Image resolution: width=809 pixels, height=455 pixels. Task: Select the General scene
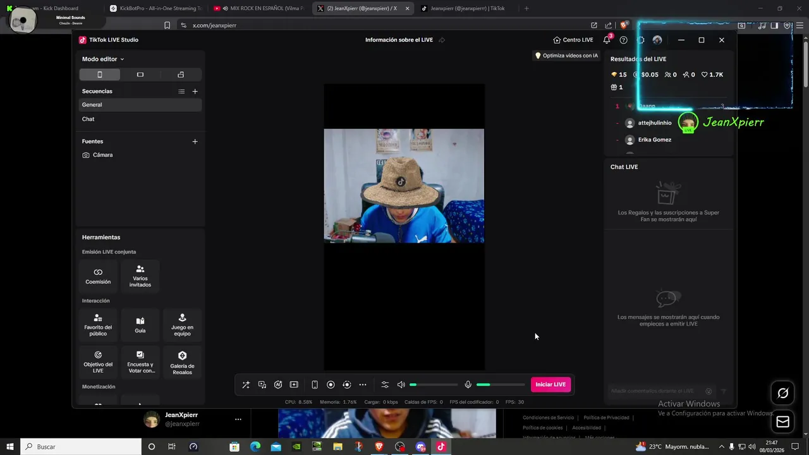click(140, 105)
